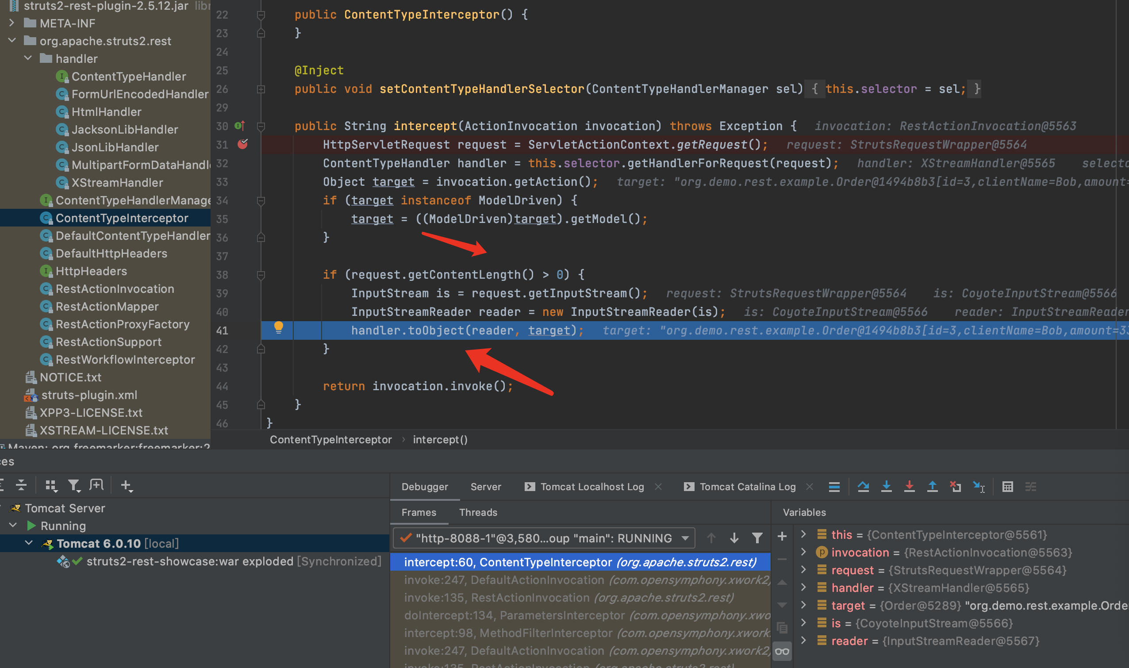Toggle fold end marker at line 45

(261, 405)
